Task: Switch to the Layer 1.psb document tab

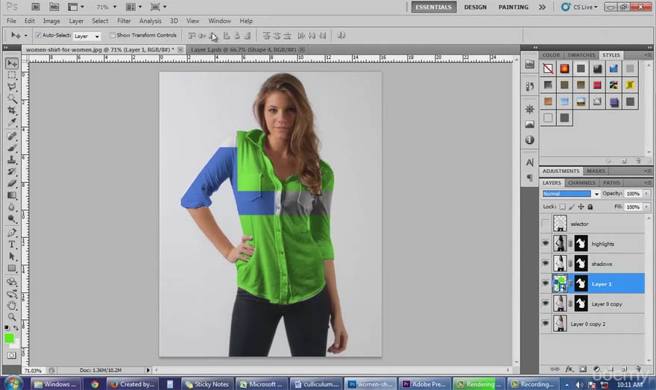Action: (x=243, y=49)
